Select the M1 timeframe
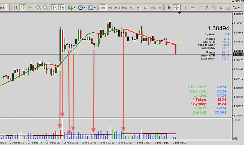Screen dimensions: 244x145 tap(103, 7)
